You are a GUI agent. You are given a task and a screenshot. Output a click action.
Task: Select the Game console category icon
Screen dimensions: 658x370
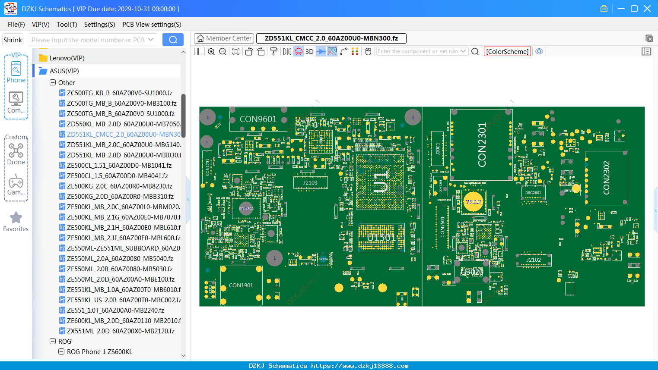[x=16, y=185]
